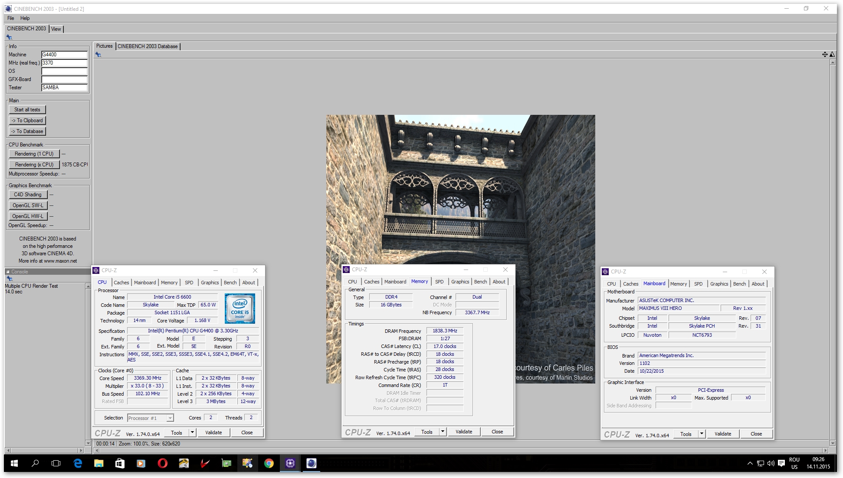843x478 pixels.
Task: Open the network status tray icon
Action: [x=761, y=463]
